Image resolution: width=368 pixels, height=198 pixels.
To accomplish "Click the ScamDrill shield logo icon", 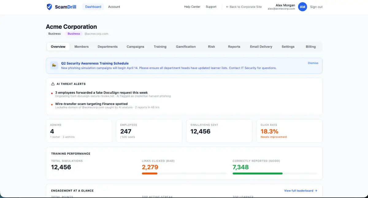I will (x=49, y=7).
